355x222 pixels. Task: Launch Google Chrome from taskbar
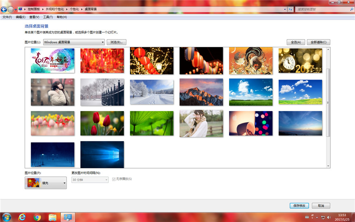click(38, 217)
